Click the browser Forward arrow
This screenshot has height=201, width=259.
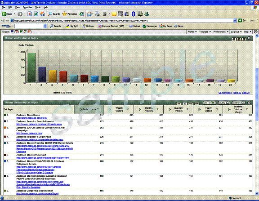coord(20,14)
